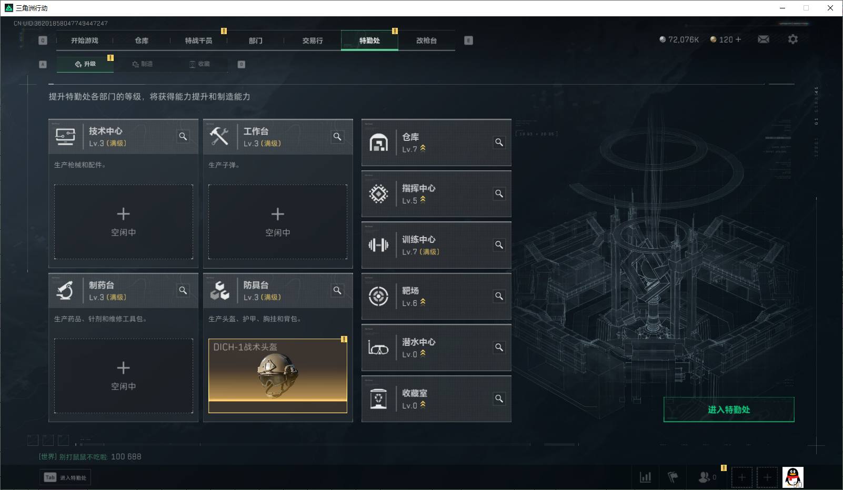Click the plus icon beside 120 currency

point(738,39)
